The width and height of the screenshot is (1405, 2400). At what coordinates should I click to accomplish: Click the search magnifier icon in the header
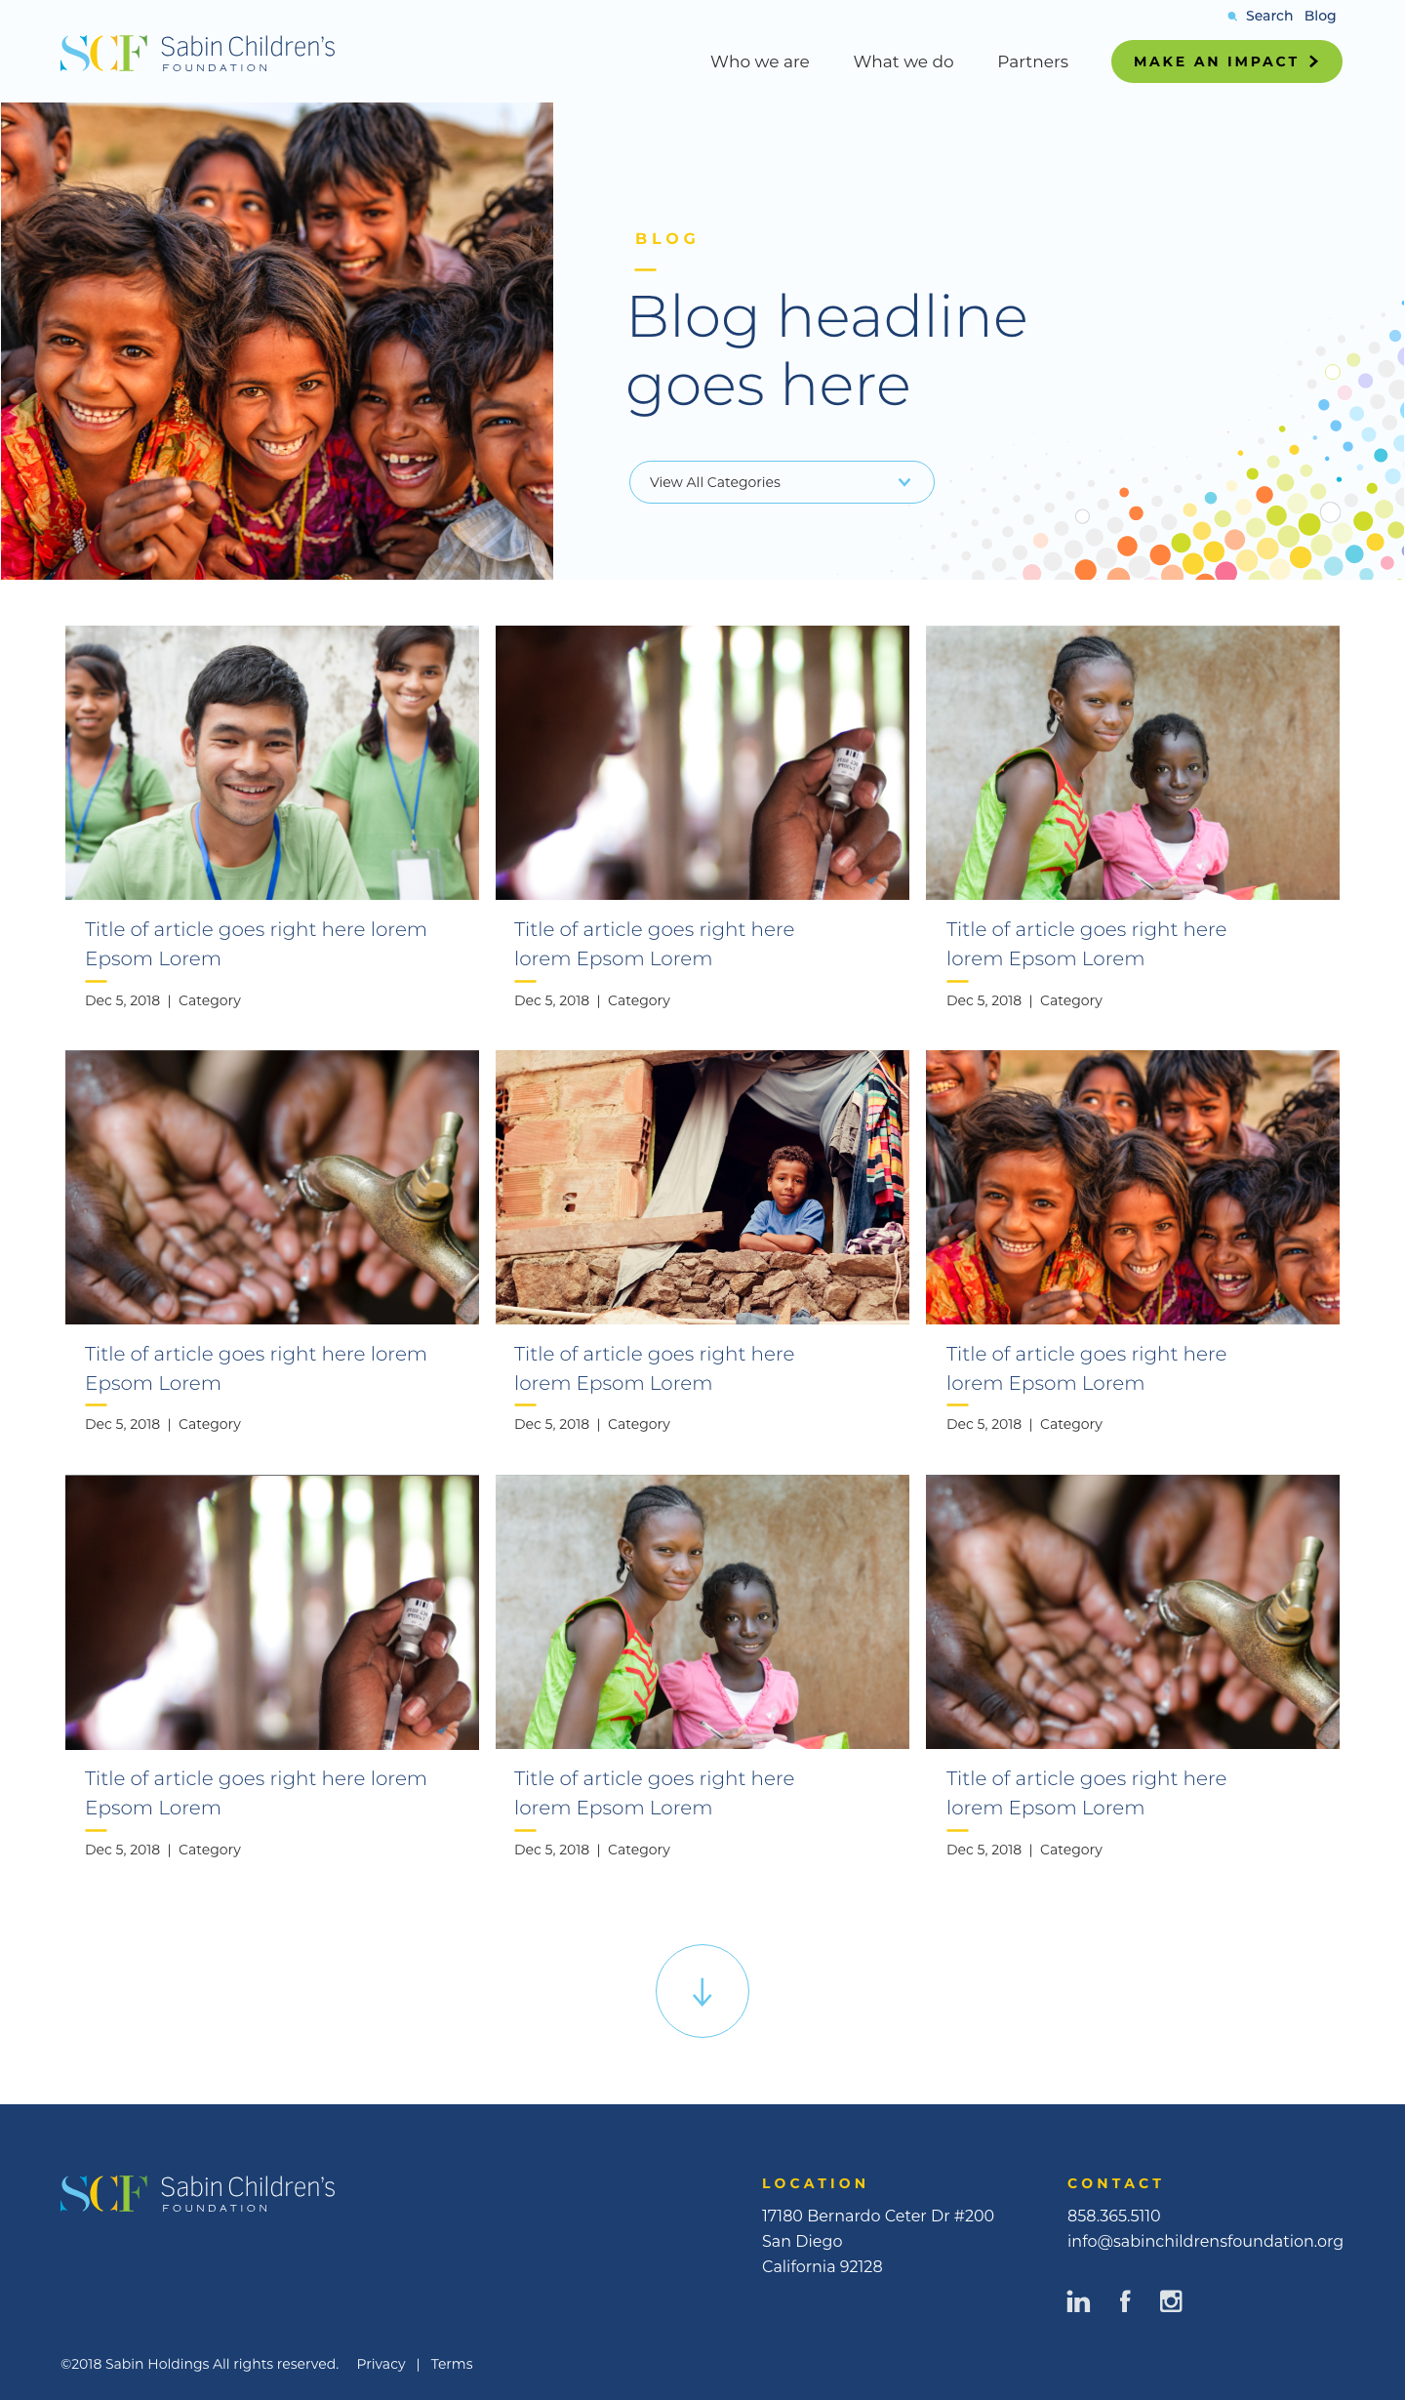click(1232, 17)
